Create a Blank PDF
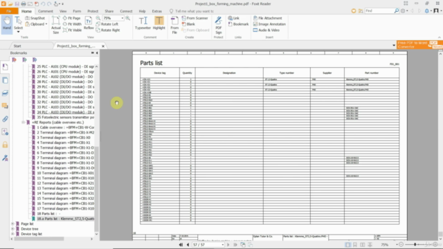This screenshot has width=443, height=249. point(188,24)
